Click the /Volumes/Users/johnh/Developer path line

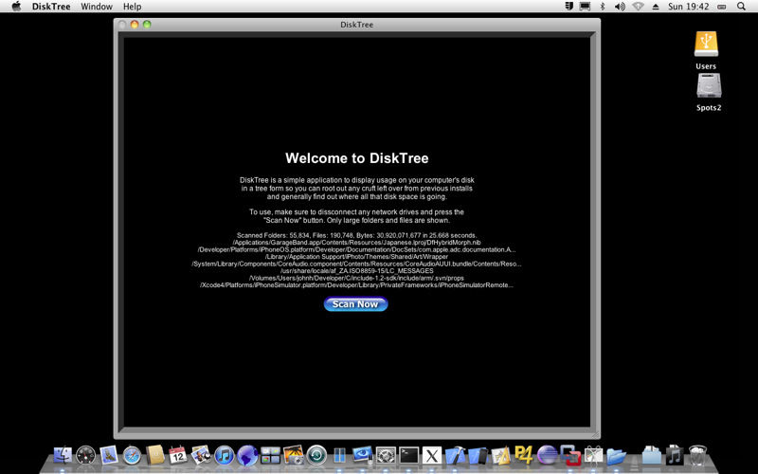[x=357, y=278]
